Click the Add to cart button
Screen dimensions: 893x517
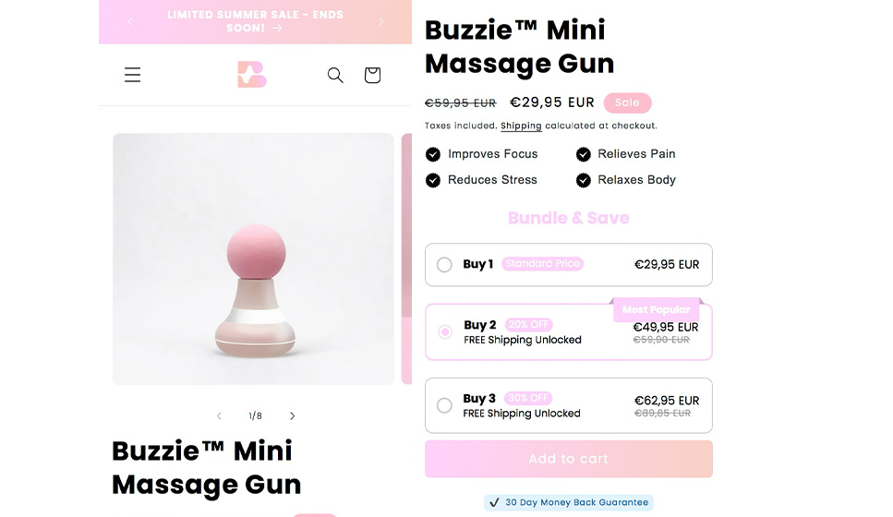[x=568, y=458]
